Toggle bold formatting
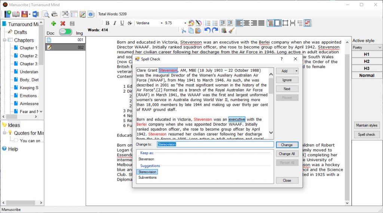 (x=107, y=23)
